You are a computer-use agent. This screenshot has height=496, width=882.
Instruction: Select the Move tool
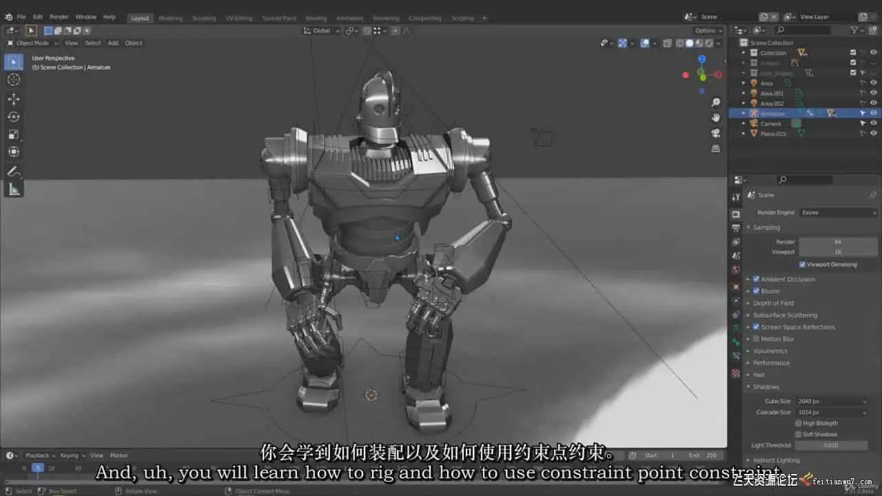point(14,99)
